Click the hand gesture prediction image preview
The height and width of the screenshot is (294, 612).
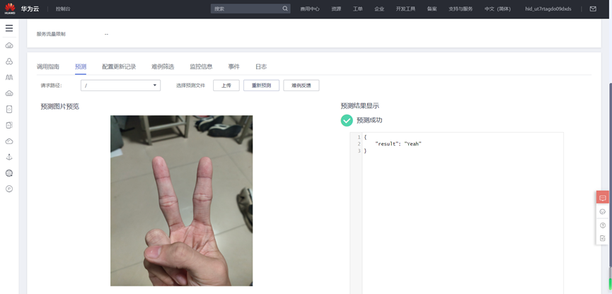(182, 201)
